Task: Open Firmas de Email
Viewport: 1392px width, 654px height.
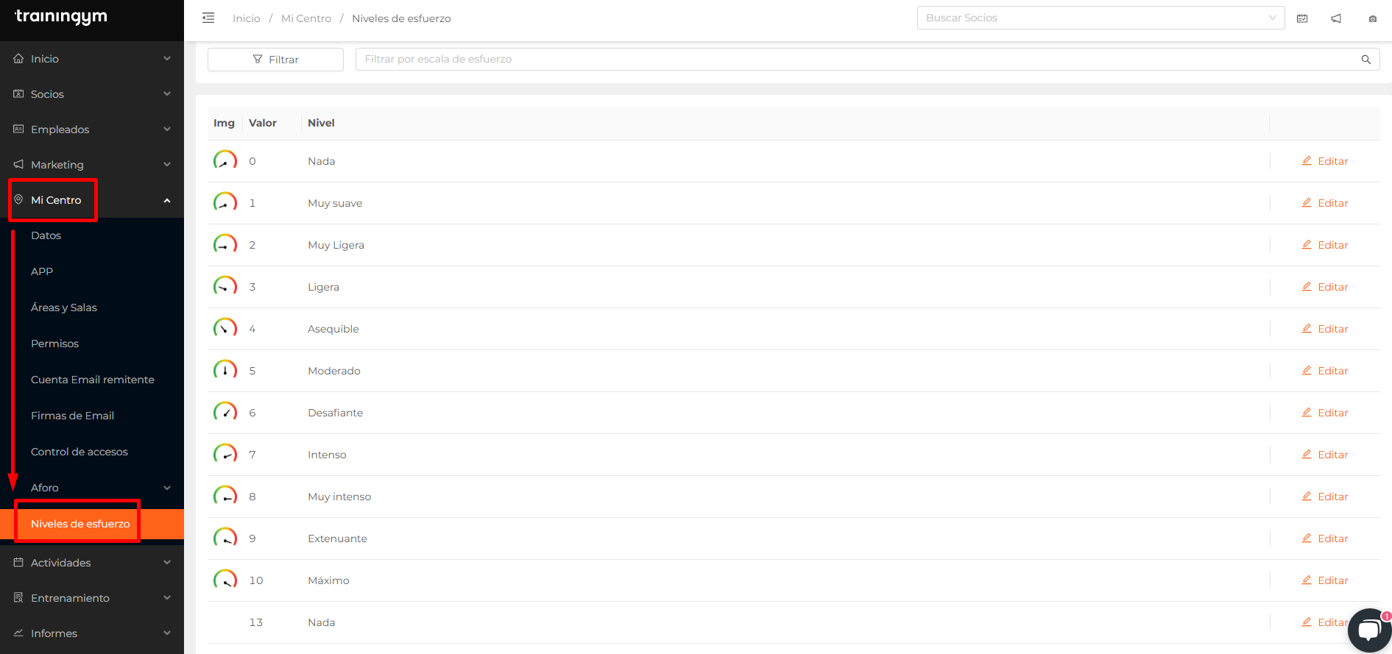Action: (x=72, y=416)
